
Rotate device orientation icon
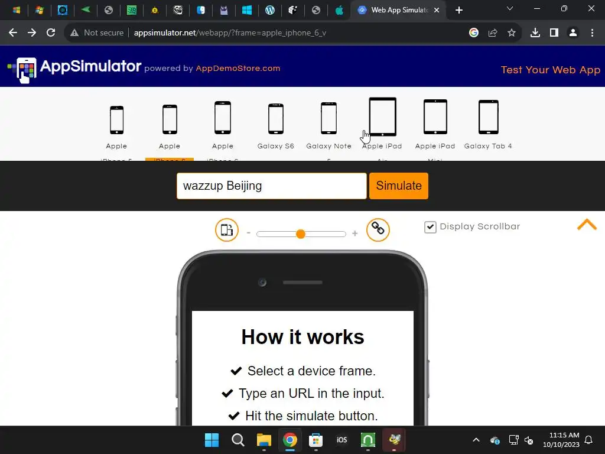click(227, 230)
